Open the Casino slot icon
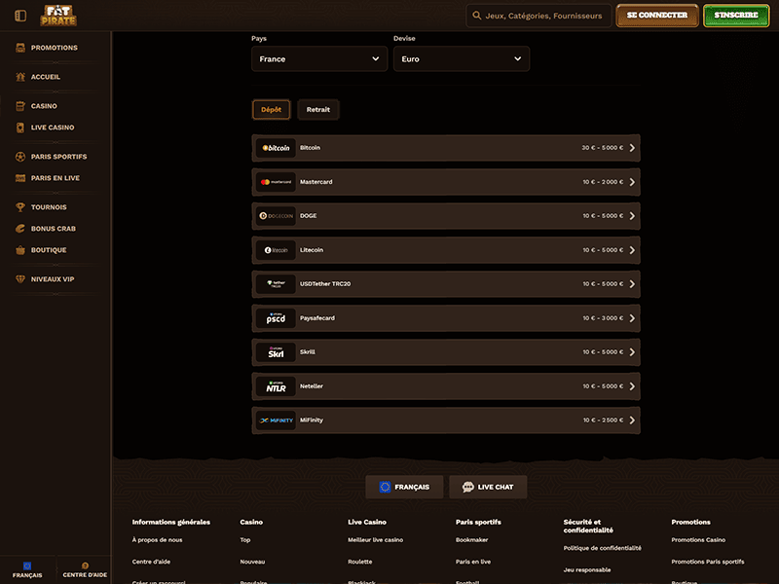779x584 pixels. [20, 106]
